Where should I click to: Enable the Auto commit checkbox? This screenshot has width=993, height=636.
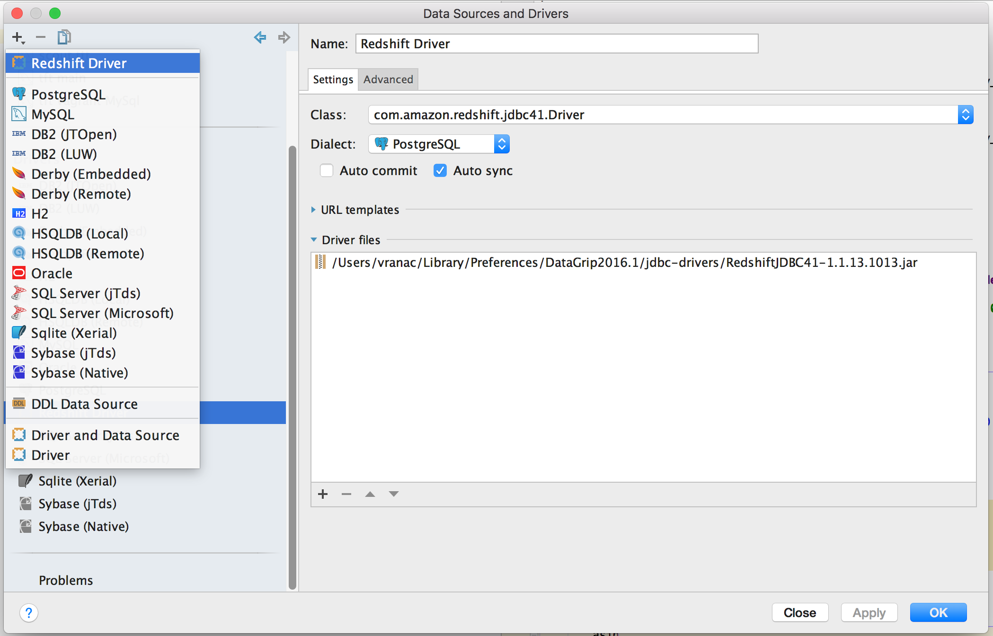click(x=327, y=170)
